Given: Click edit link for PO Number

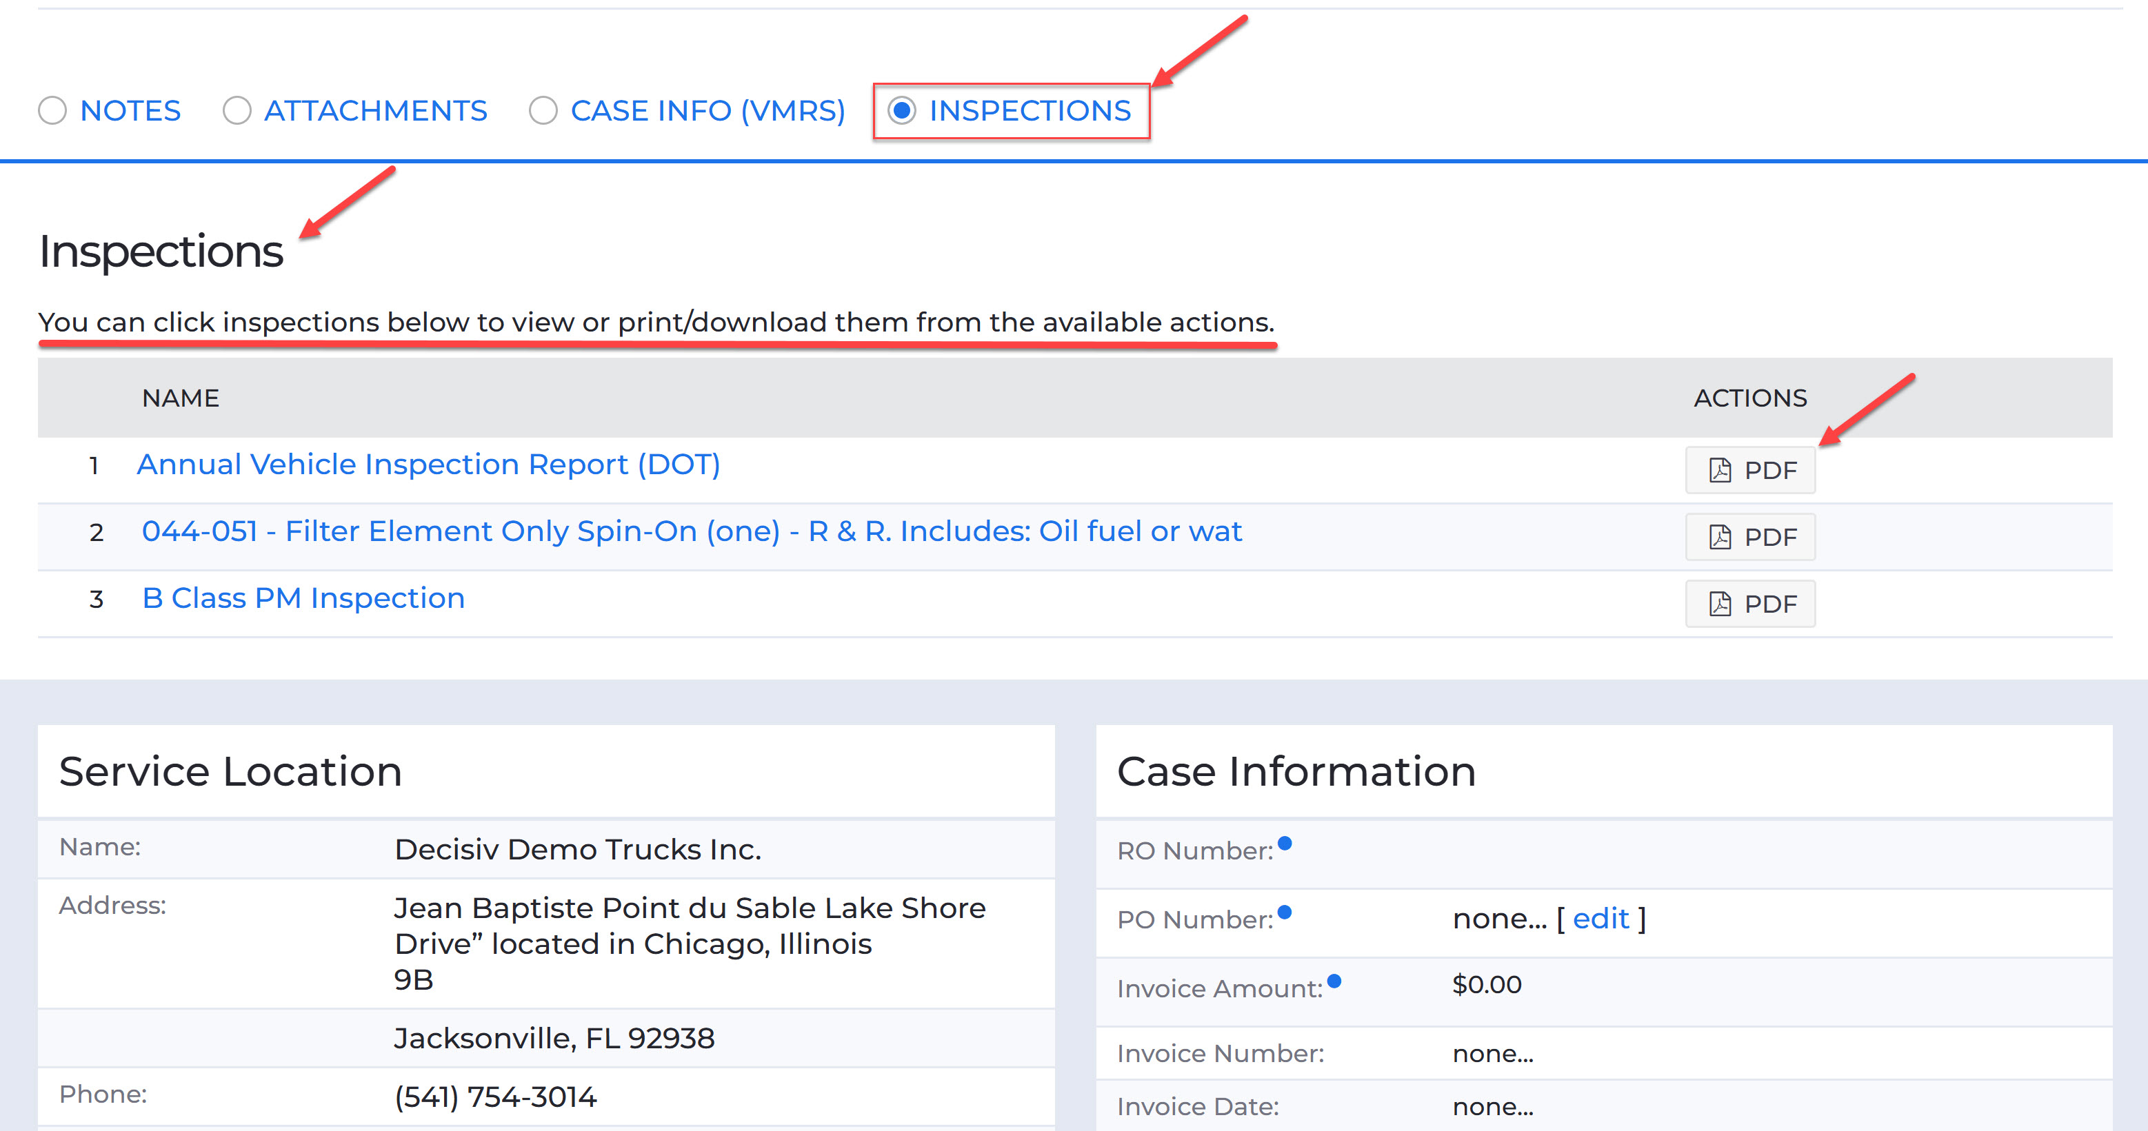Looking at the screenshot, I should click(1600, 919).
